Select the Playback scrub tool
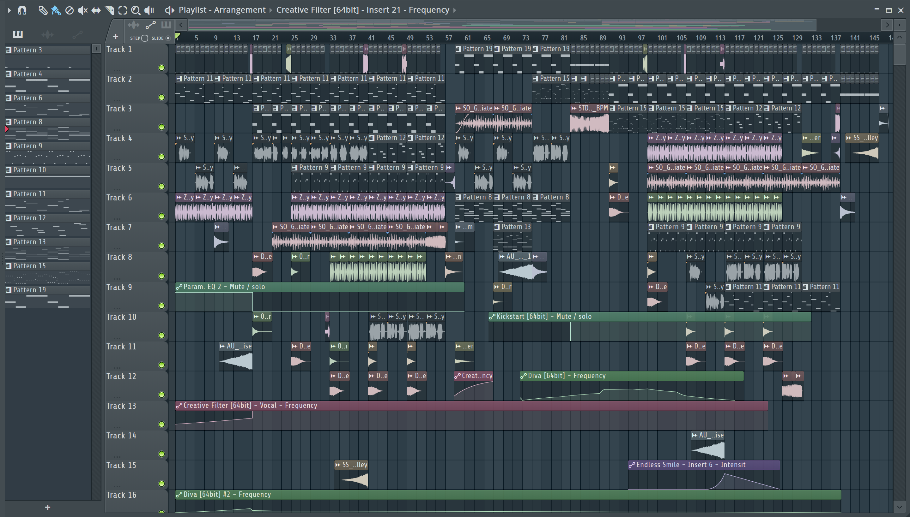The width and height of the screenshot is (910, 517). tap(149, 10)
